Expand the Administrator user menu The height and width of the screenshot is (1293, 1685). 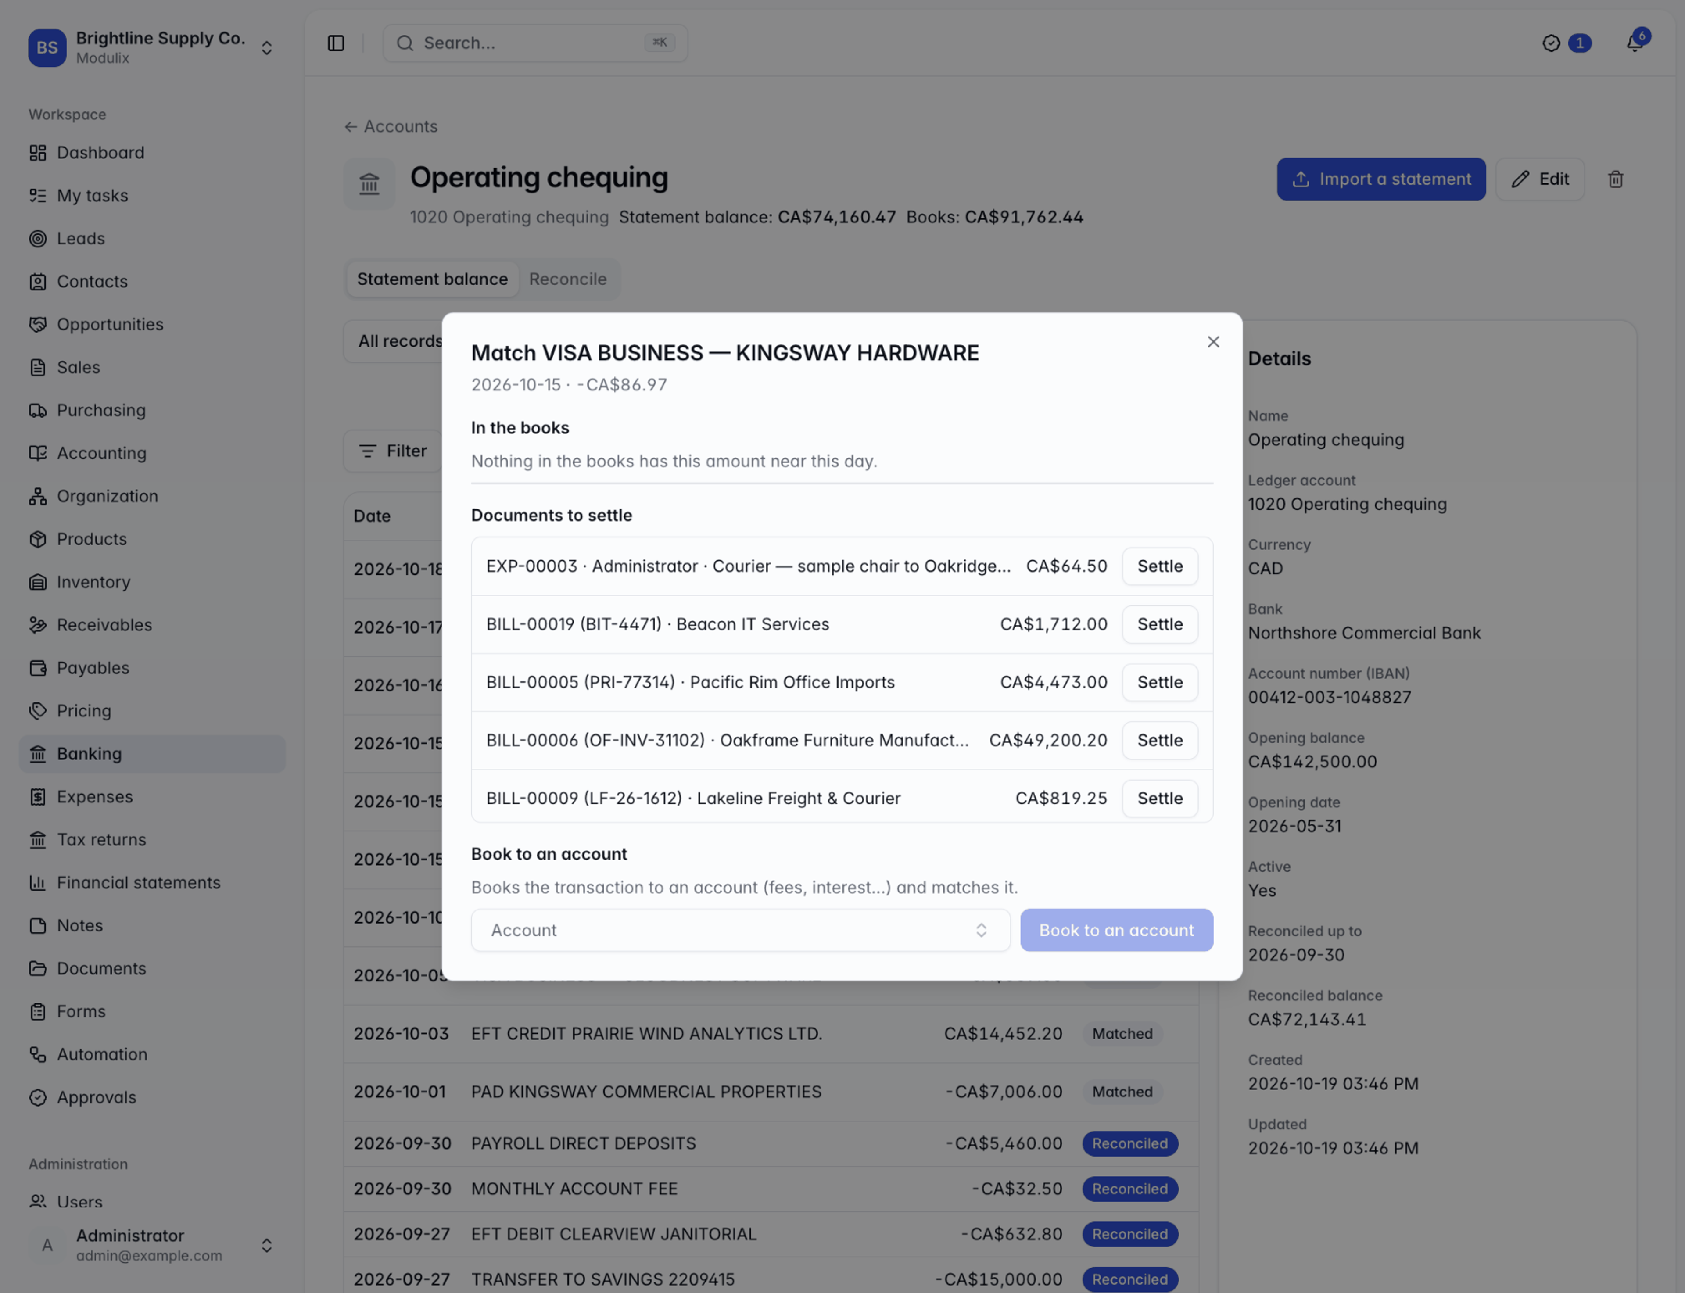152,1244
